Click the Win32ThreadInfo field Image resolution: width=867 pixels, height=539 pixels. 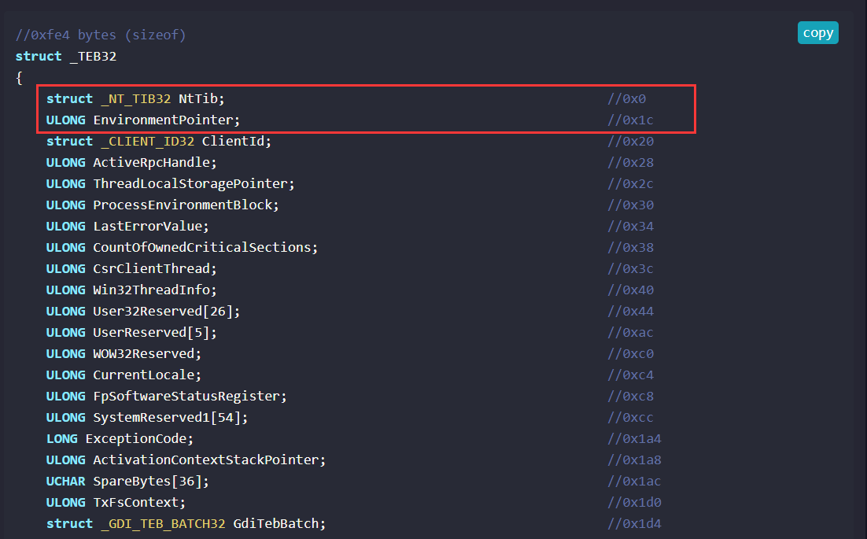(154, 290)
